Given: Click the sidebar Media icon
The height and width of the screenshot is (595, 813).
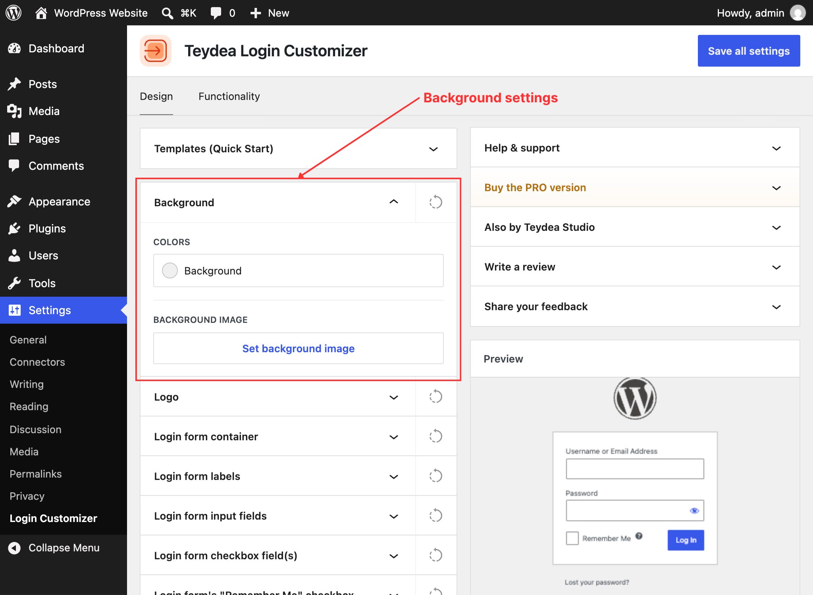Looking at the screenshot, I should pyautogui.click(x=14, y=111).
